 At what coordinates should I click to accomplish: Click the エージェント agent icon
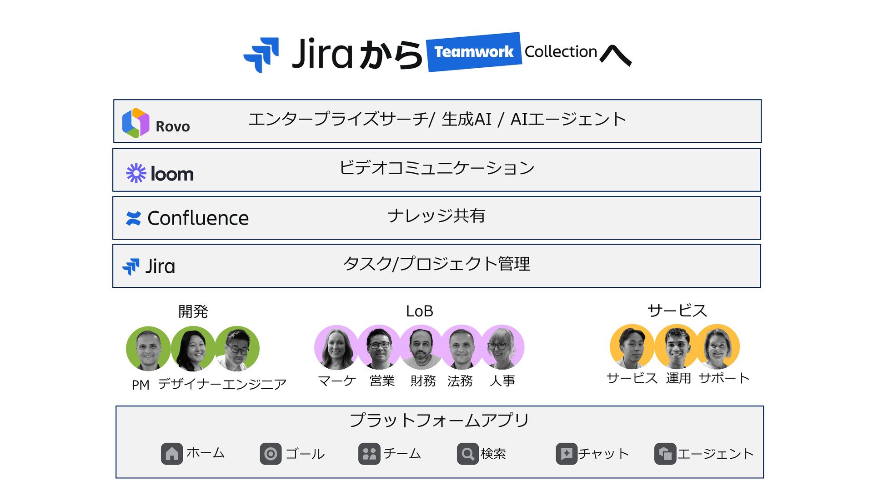(x=665, y=453)
